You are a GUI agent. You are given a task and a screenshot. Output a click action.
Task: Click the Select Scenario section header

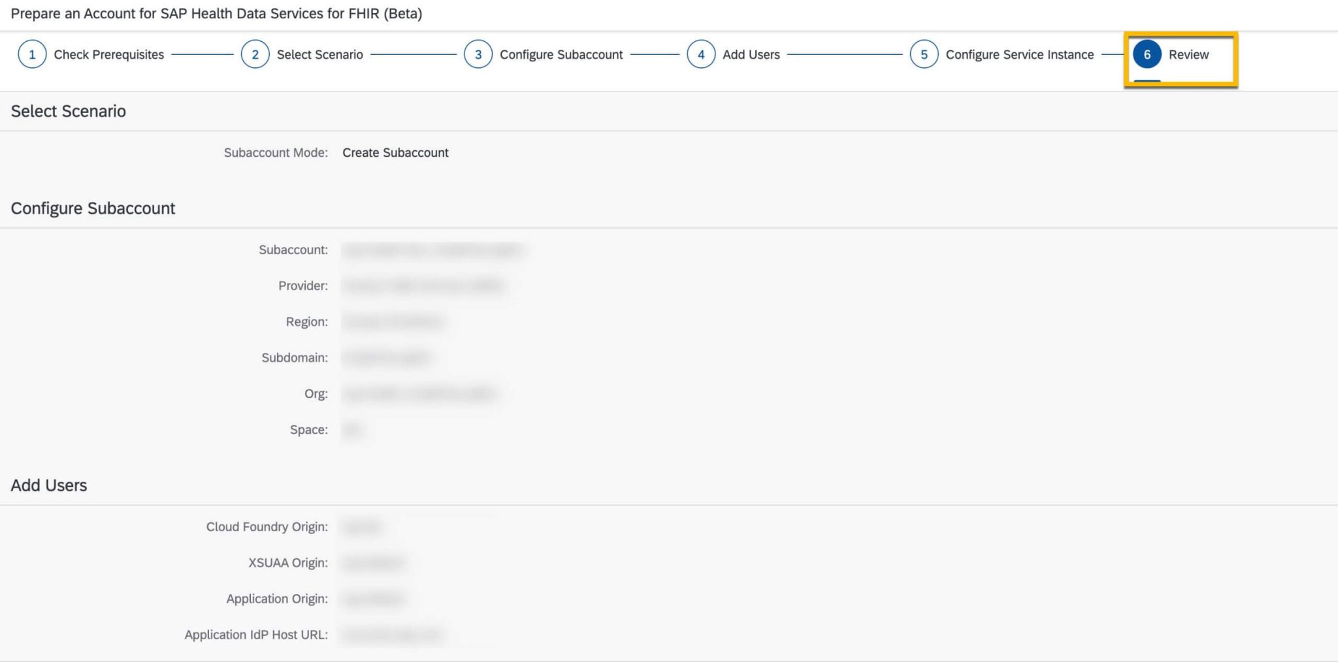click(x=68, y=111)
